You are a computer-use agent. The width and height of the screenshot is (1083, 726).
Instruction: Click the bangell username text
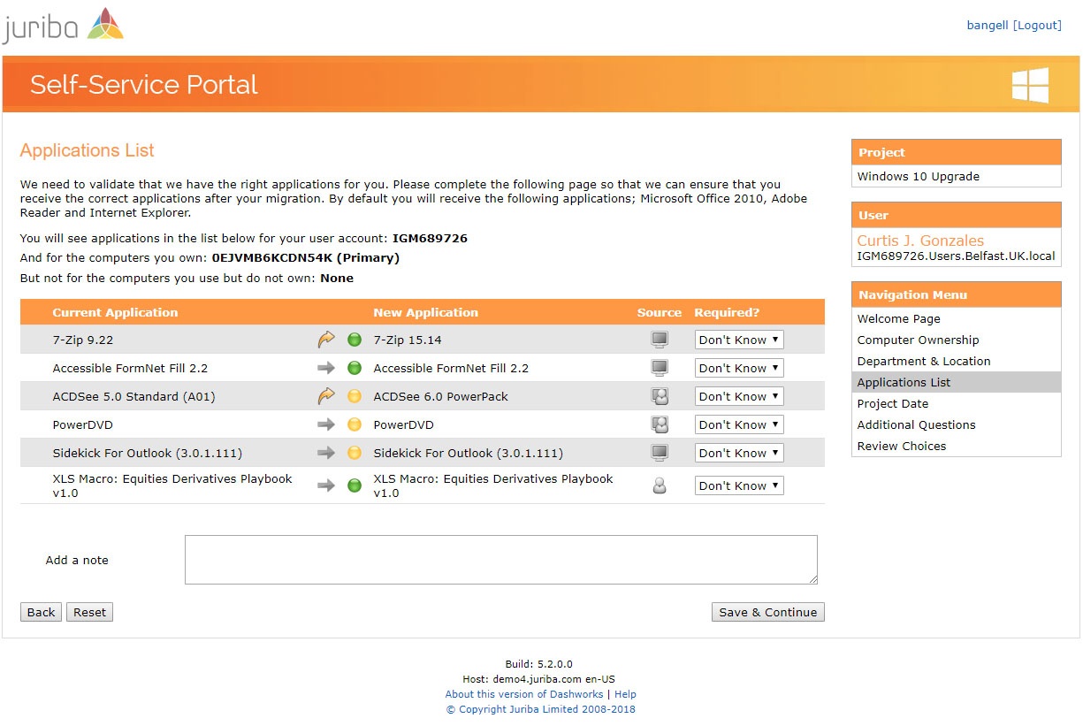point(988,26)
